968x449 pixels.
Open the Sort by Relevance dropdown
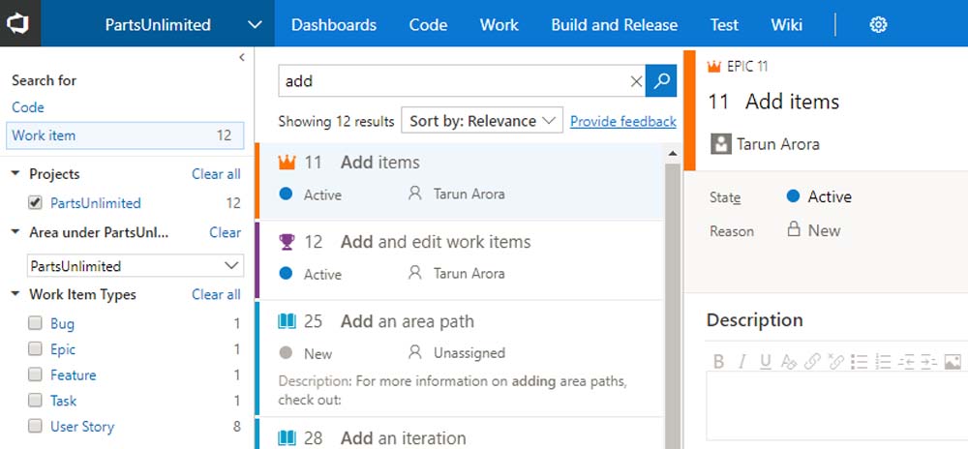click(x=482, y=121)
